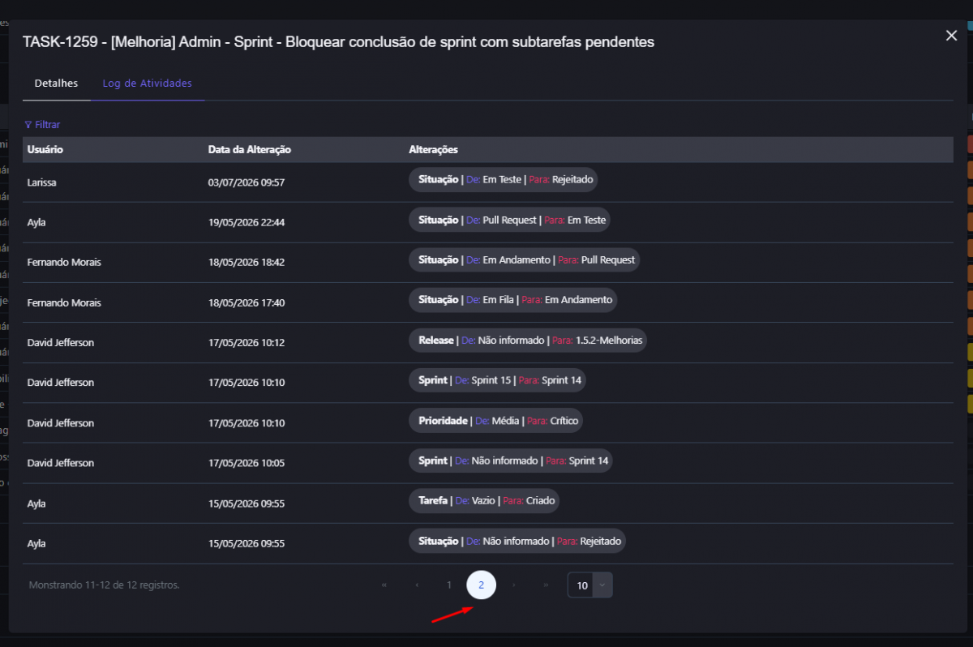
Task: Select the Larissa user cell
Action: (x=42, y=182)
